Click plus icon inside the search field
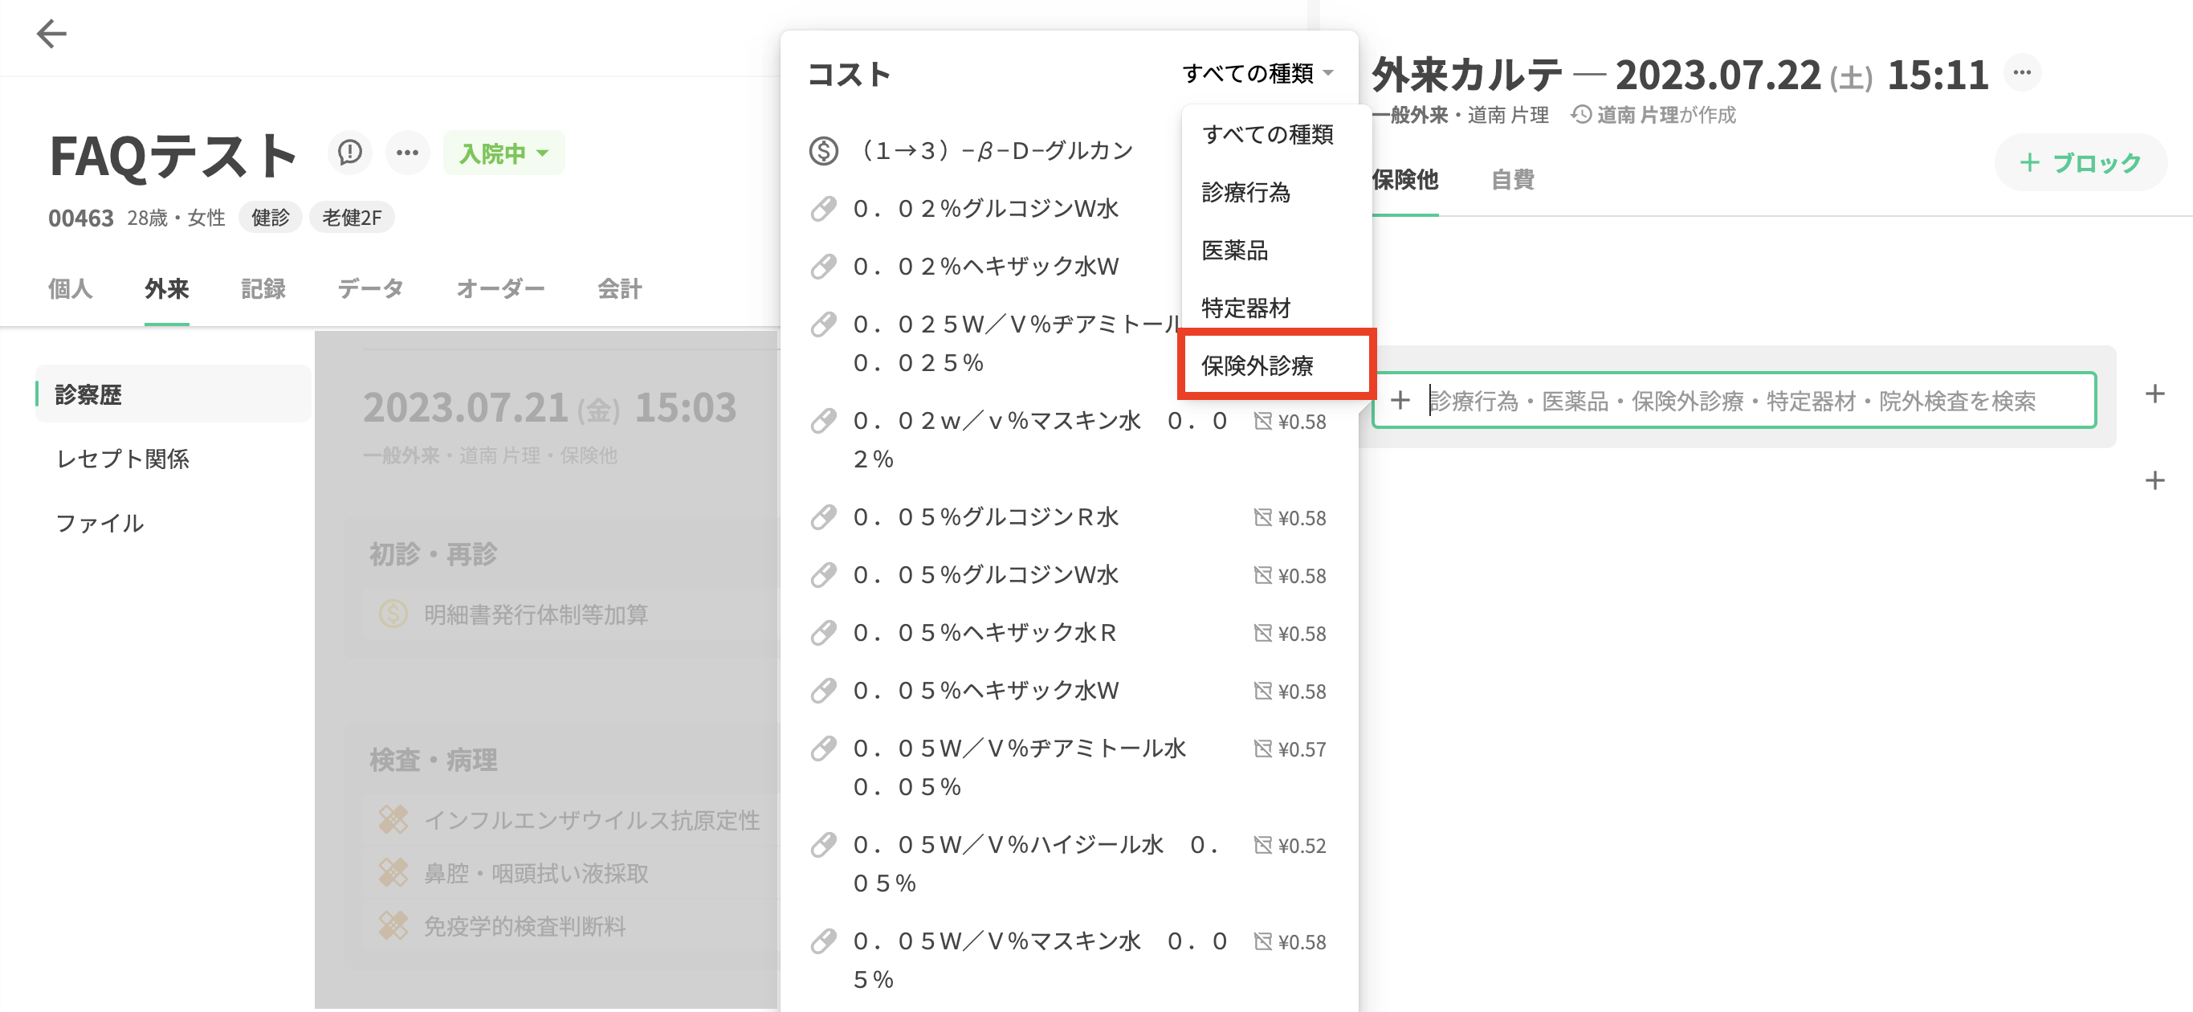The image size is (2193, 1012). click(1400, 400)
